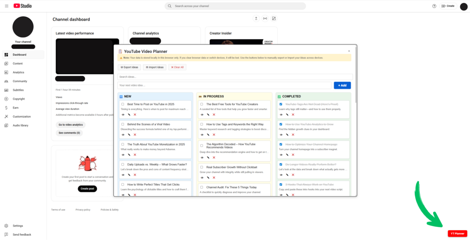The width and height of the screenshot is (470, 240).
Task: Open Audio library in the sidebar
Action: point(23,125)
